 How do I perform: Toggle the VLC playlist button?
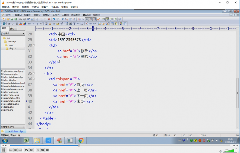pos(38,150)
